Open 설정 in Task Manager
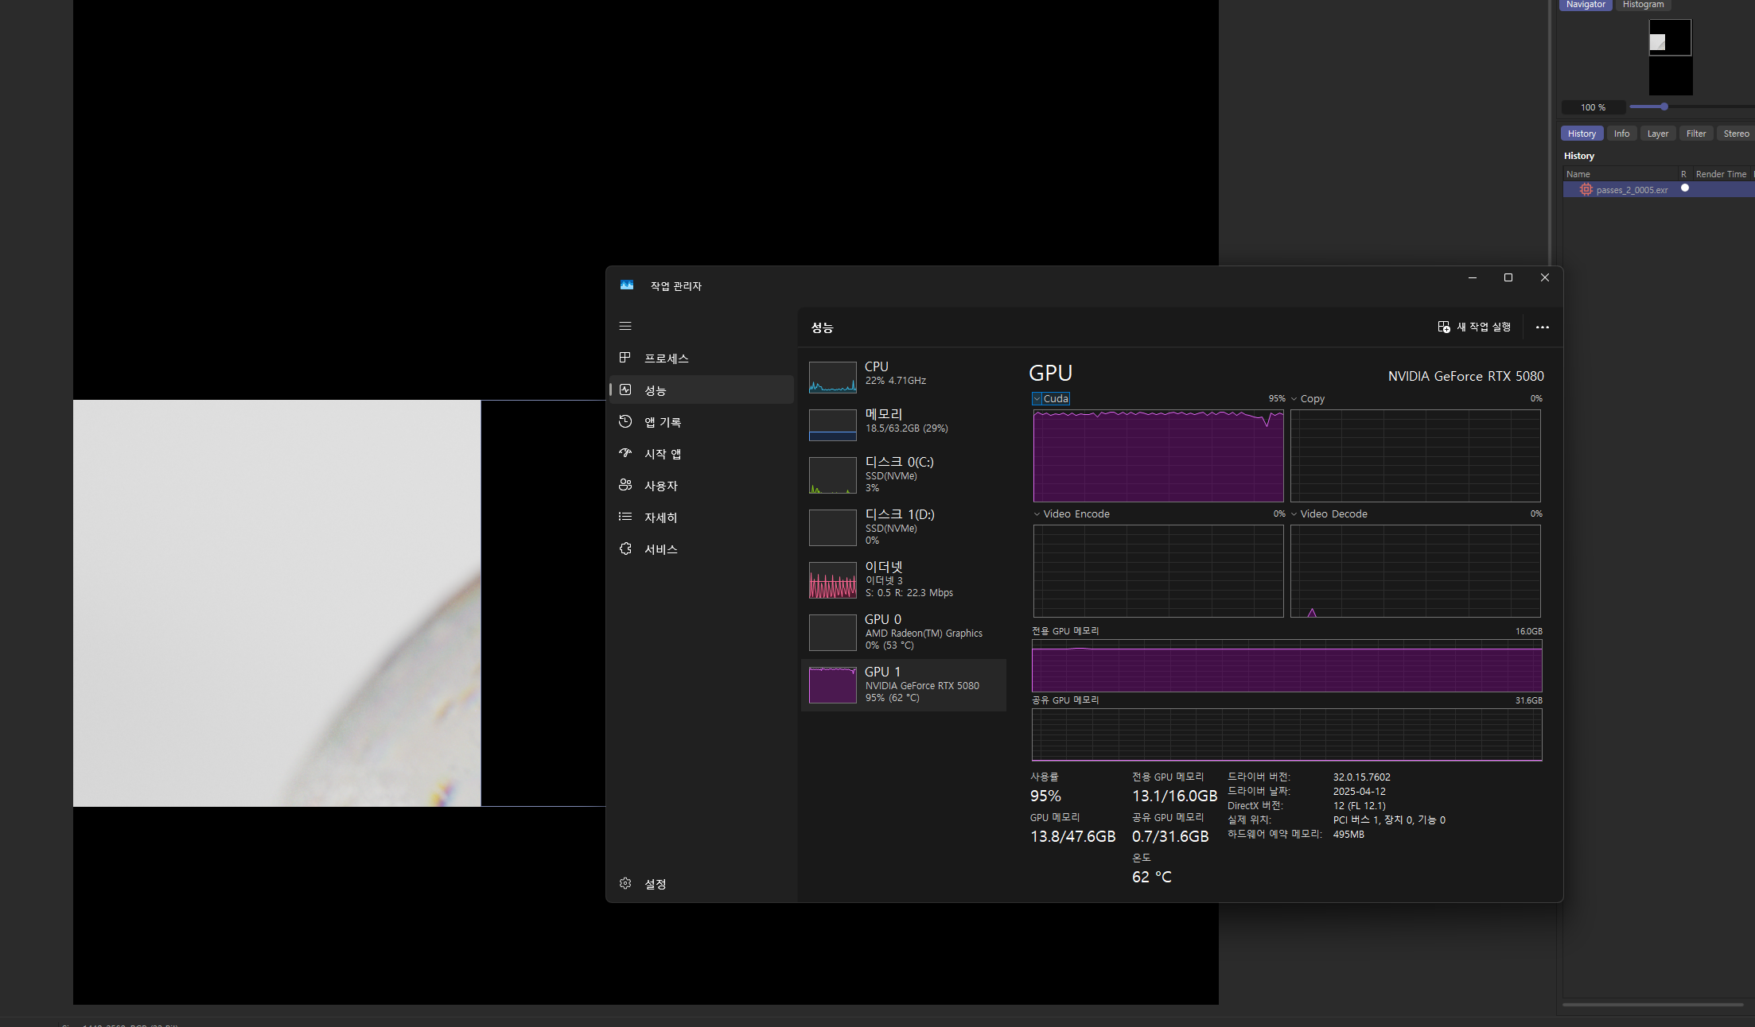Image resolution: width=1755 pixels, height=1027 pixels. tap(702, 884)
